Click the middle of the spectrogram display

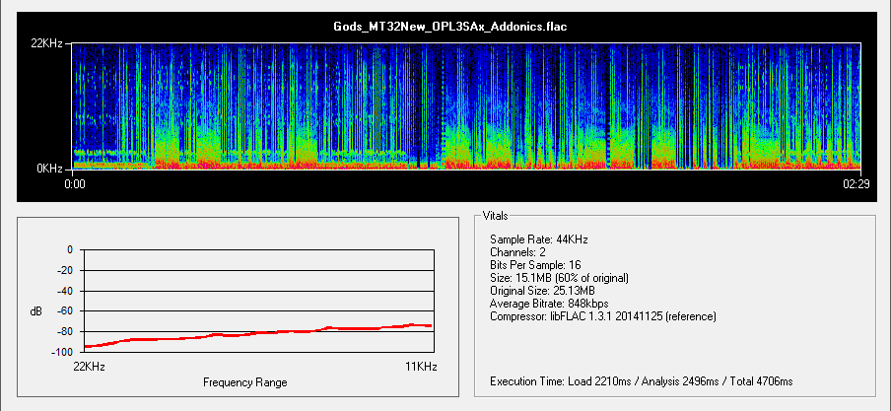click(467, 105)
